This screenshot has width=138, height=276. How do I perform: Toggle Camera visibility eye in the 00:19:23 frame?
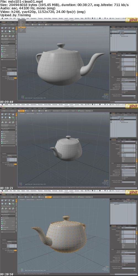111,121
